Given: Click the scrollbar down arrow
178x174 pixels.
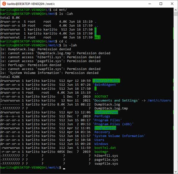Looking at the screenshot, I should (x=176, y=172).
